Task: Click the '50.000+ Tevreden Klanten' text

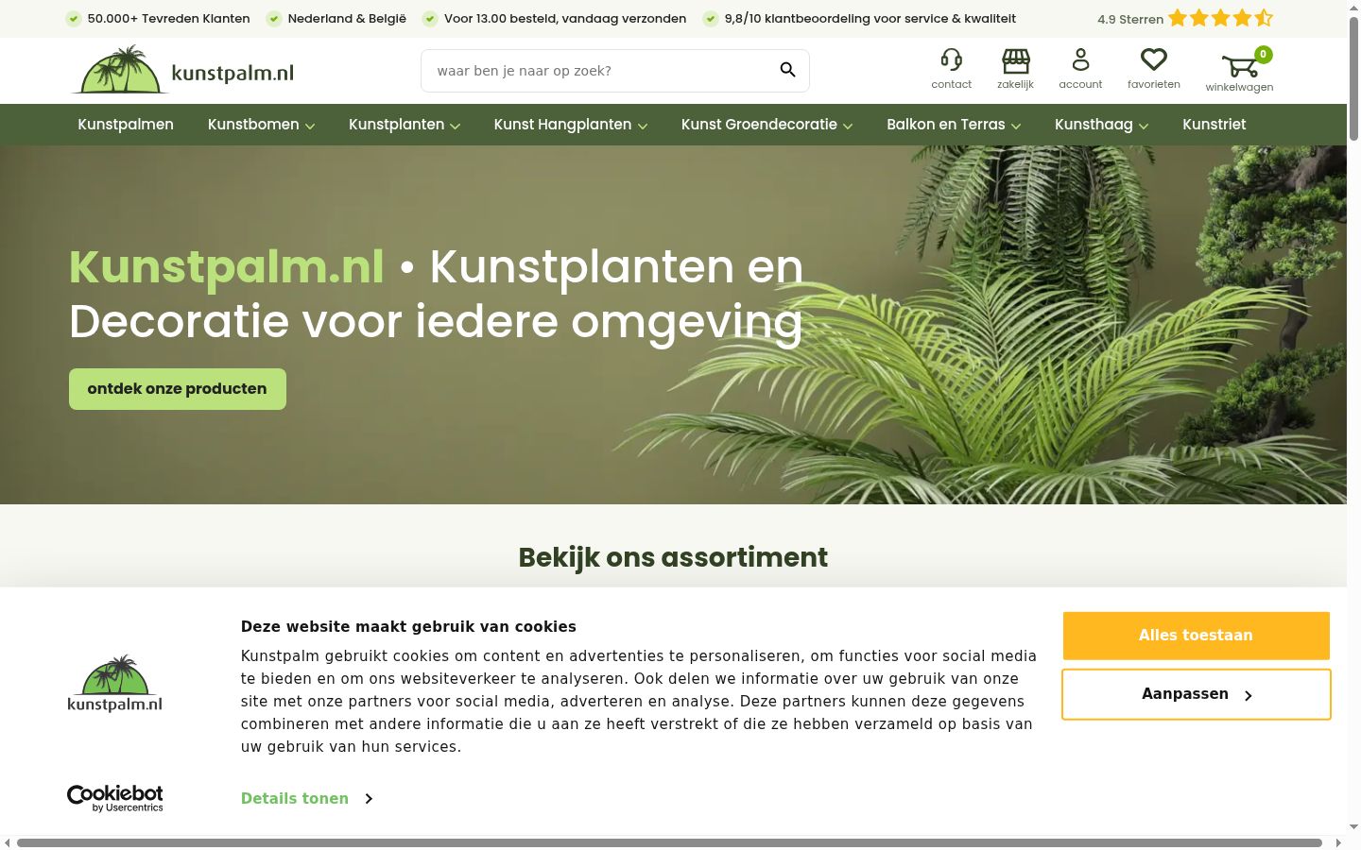Action: tap(168, 18)
